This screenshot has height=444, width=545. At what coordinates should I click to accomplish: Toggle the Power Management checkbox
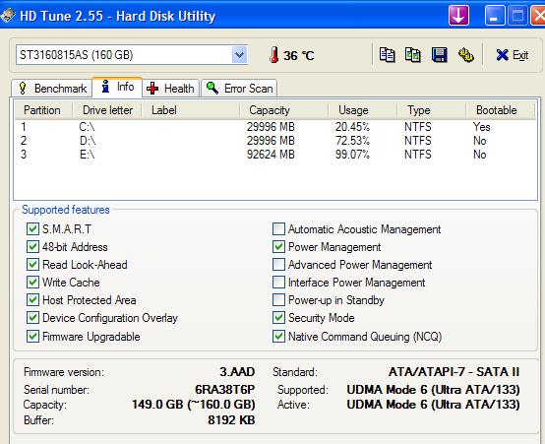click(x=278, y=247)
